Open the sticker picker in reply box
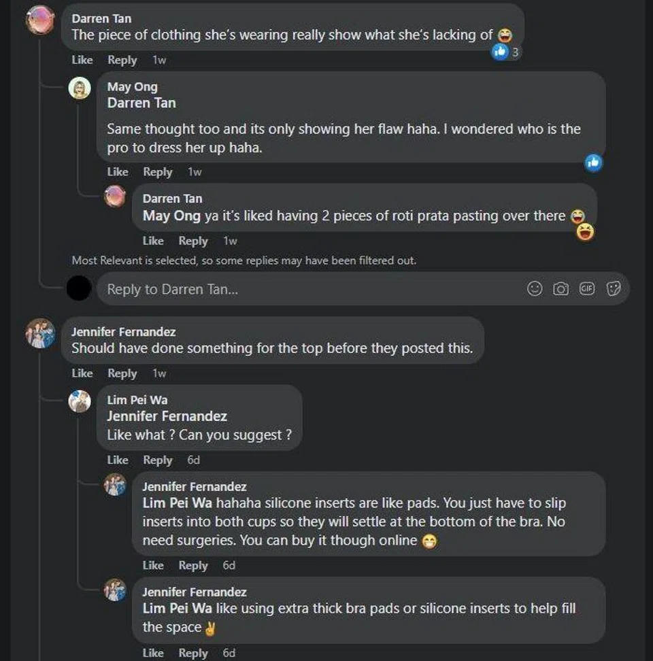653x661 pixels. pos(614,289)
